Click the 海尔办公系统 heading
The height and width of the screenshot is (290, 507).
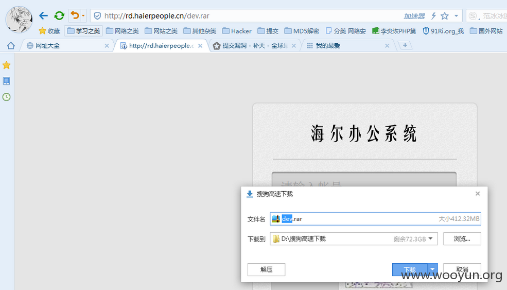(x=364, y=133)
